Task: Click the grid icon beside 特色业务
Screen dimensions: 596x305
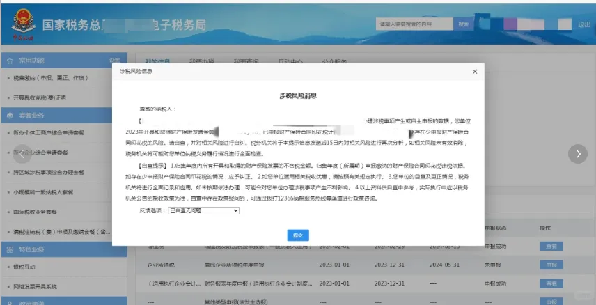Action: [x=10, y=249]
